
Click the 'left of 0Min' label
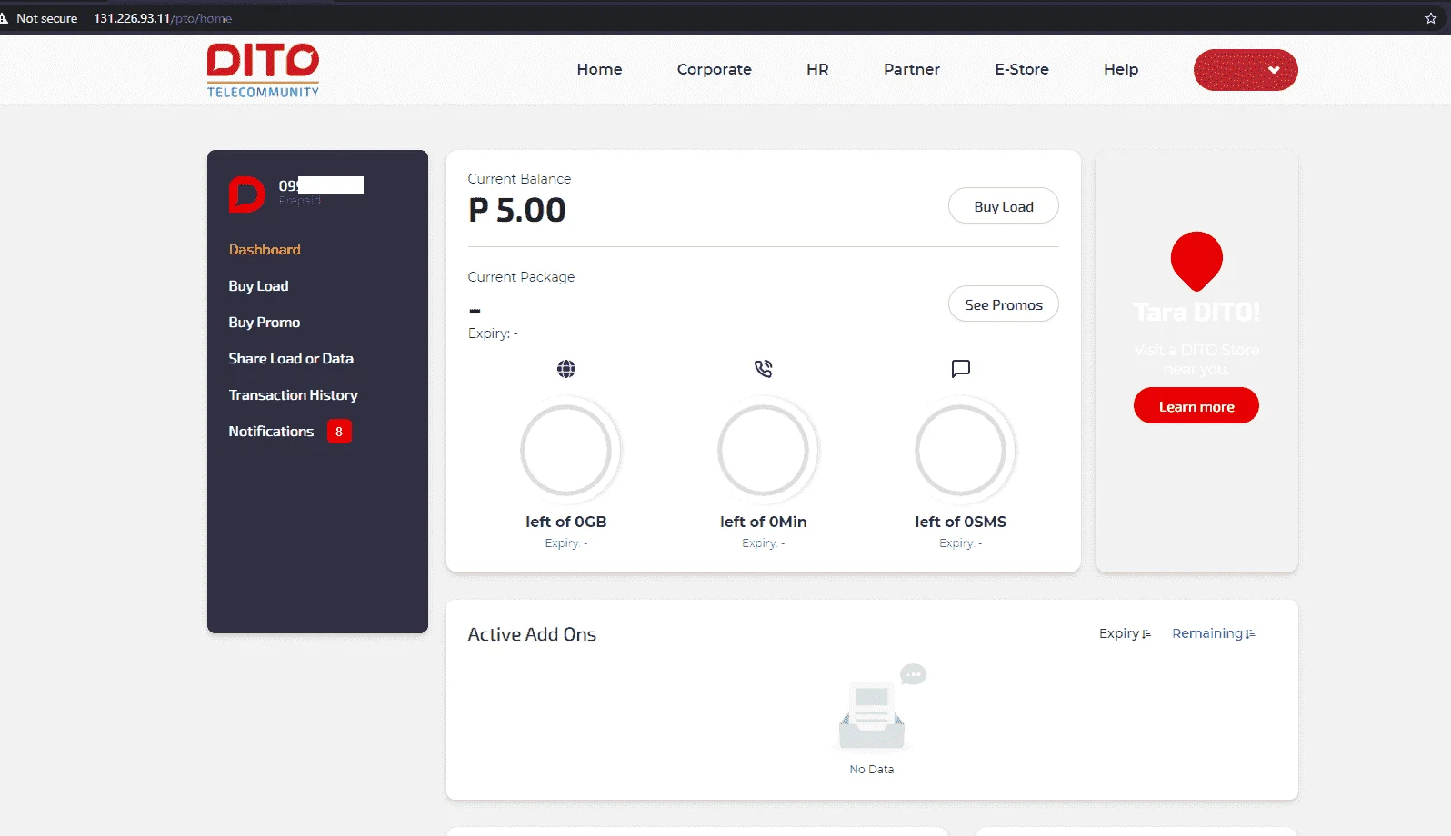click(x=764, y=522)
